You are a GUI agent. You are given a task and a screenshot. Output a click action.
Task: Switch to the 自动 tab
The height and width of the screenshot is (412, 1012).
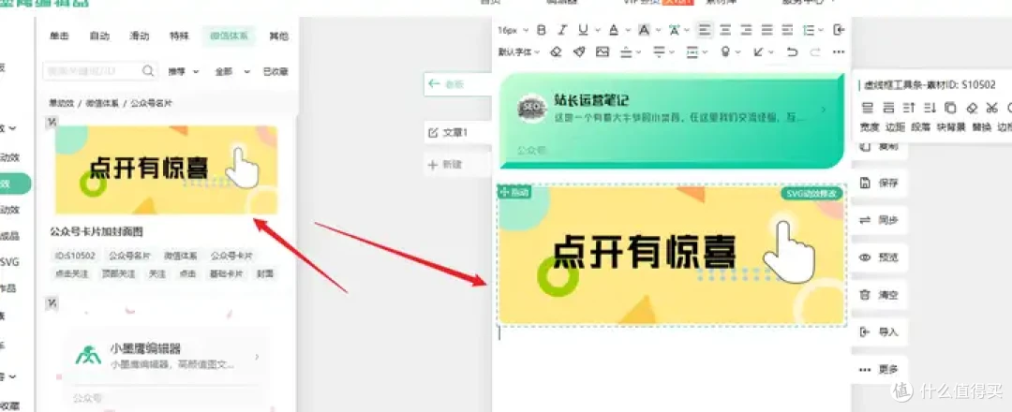pyautogui.click(x=99, y=37)
